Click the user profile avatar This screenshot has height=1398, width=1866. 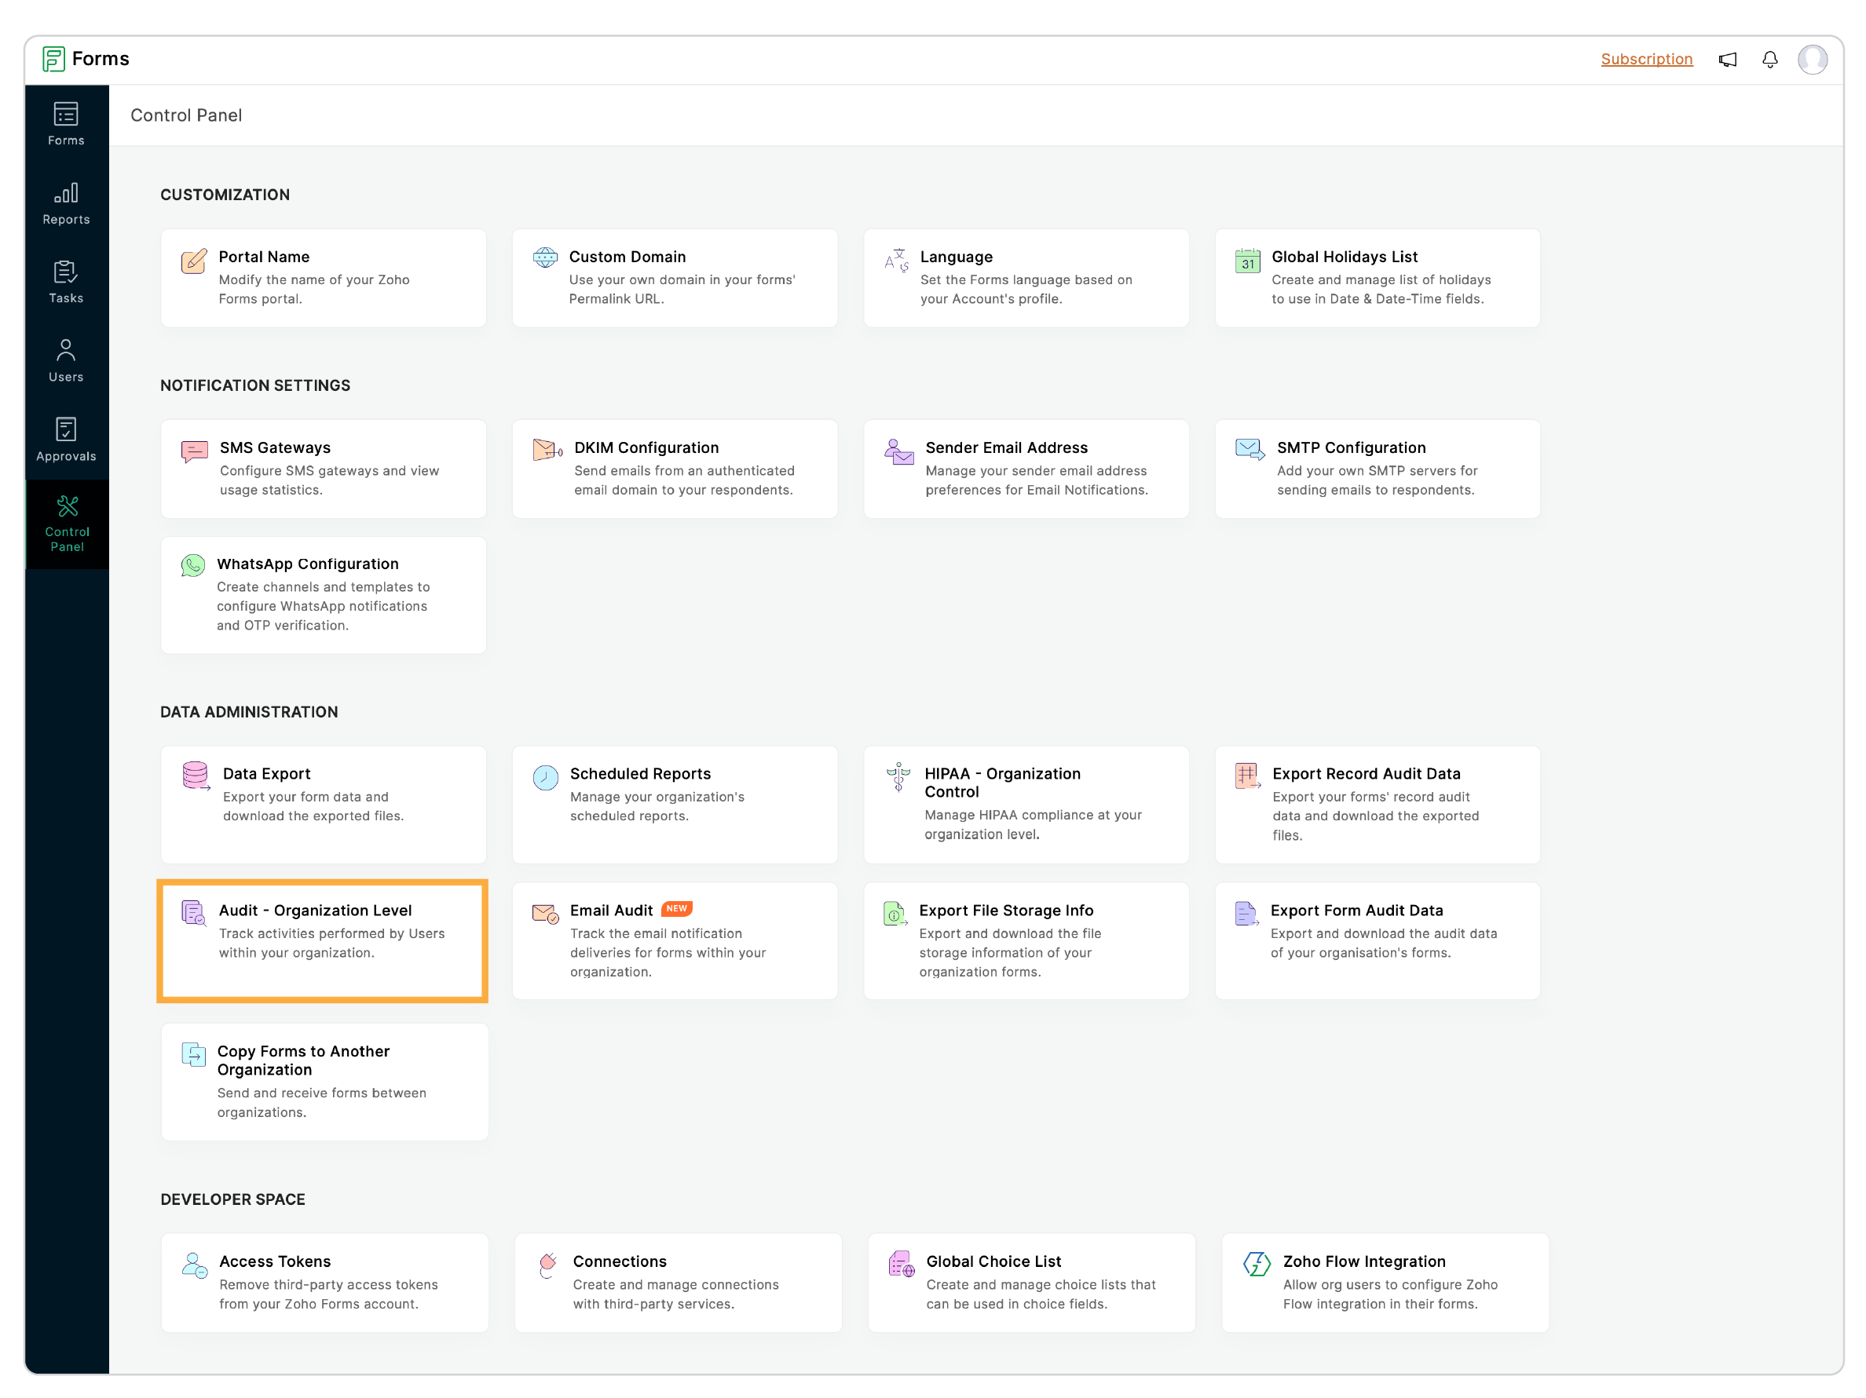(x=1812, y=59)
